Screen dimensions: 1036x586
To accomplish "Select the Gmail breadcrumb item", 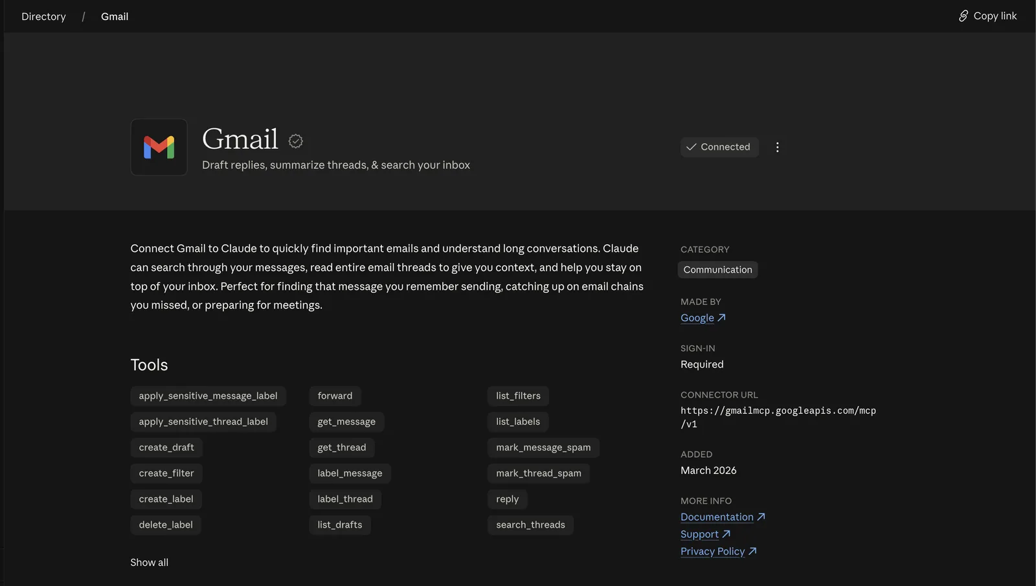I will click(115, 16).
